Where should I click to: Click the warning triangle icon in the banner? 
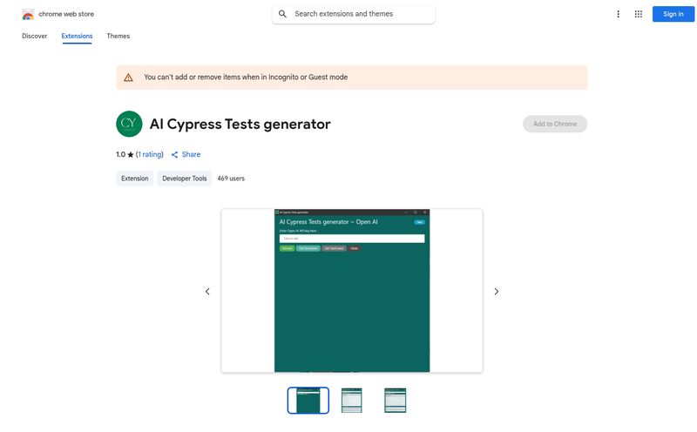(128, 78)
